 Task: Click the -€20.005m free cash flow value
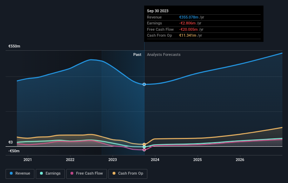tap(188, 29)
